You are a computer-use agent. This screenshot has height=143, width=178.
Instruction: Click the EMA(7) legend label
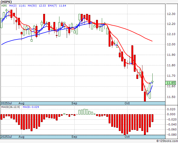[x=52, y=6]
